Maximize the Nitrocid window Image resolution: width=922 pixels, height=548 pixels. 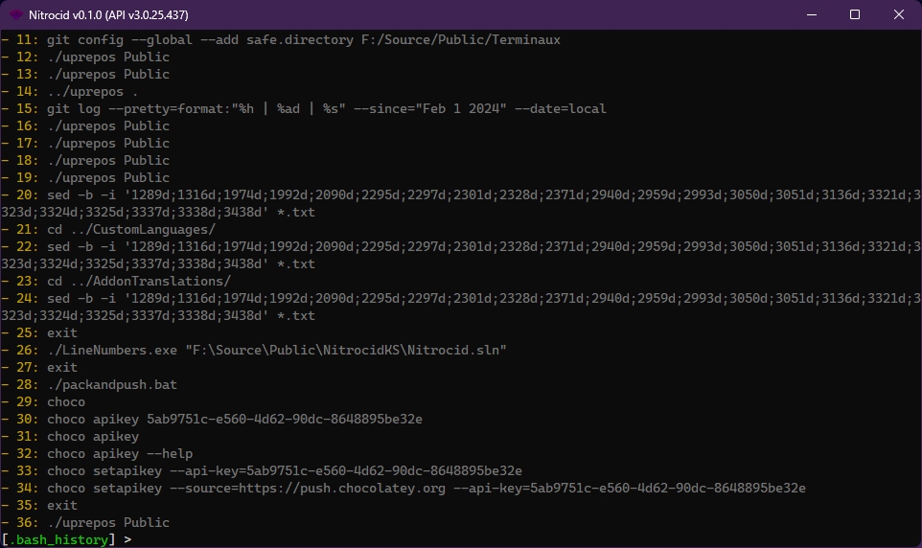pyautogui.click(x=855, y=14)
